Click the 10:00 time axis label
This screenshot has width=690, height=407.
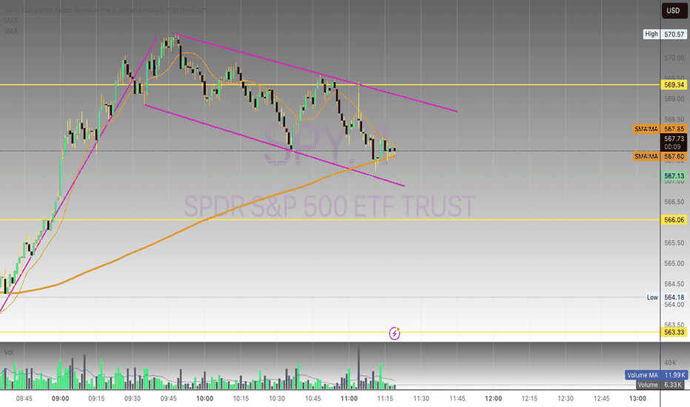pyautogui.click(x=204, y=399)
